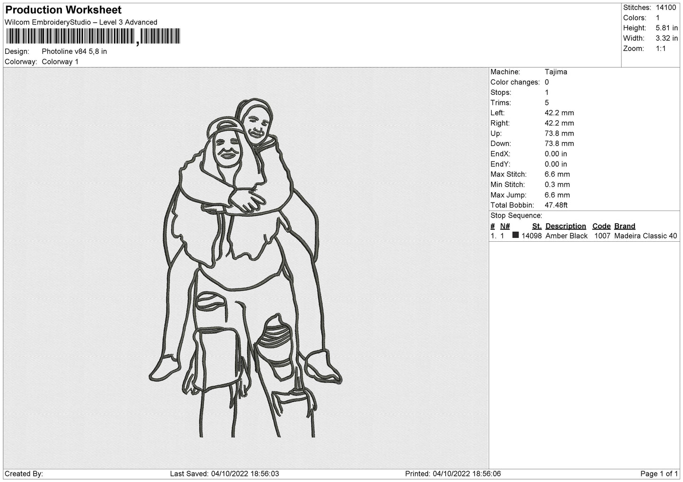Select the Right value 42.2 mm

[559, 123]
